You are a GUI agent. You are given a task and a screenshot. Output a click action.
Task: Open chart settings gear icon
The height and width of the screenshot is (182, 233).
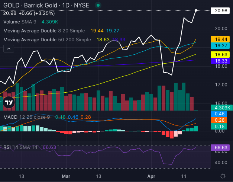(222, 176)
